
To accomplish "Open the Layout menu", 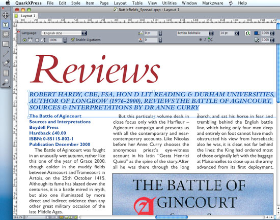I will (x=120, y=3).
